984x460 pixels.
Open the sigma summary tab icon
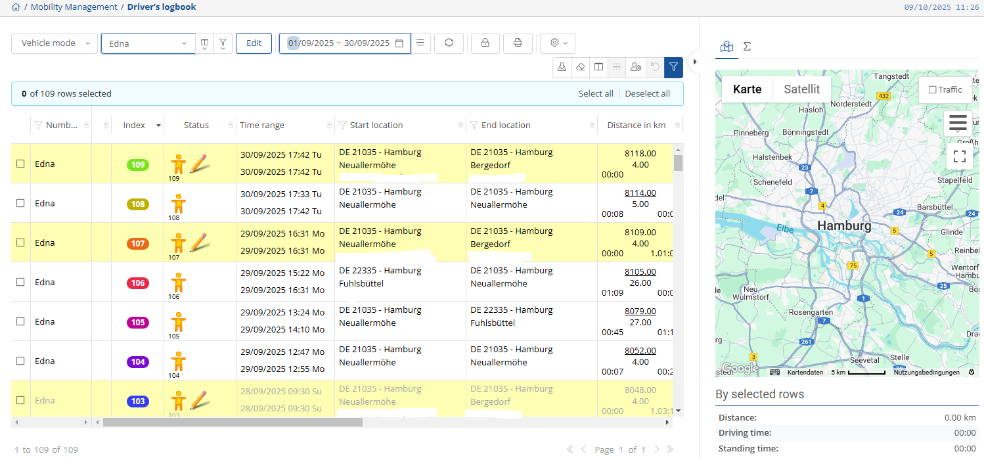pyautogui.click(x=747, y=47)
